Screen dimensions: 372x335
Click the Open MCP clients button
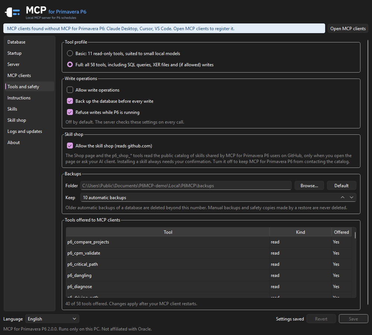(x=348, y=29)
